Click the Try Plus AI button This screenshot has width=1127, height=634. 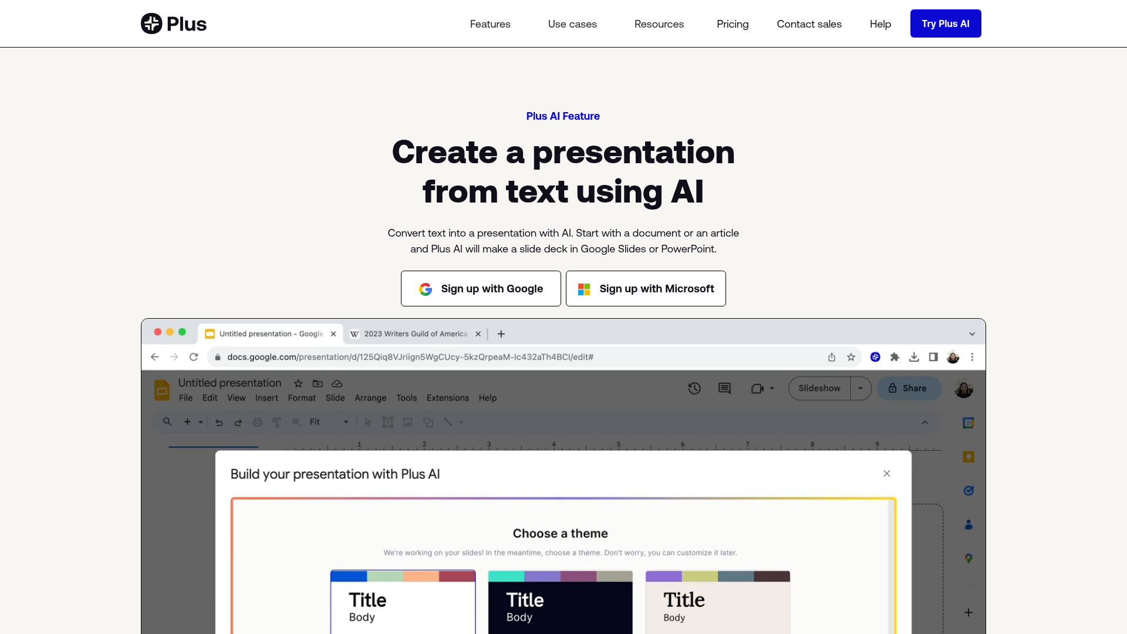pos(946,23)
